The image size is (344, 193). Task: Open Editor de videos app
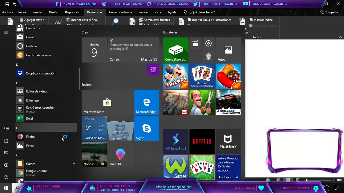[46, 91]
